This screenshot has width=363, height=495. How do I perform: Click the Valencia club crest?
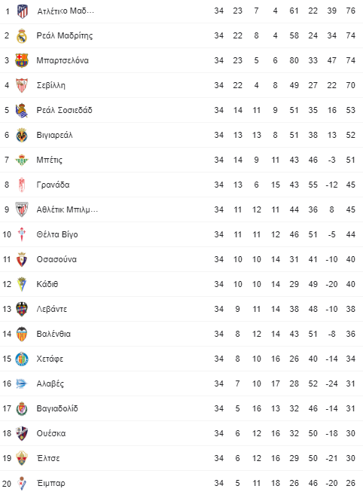tap(22, 334)
